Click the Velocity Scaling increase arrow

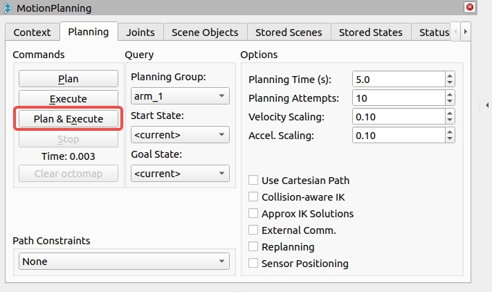coord(450,113)
